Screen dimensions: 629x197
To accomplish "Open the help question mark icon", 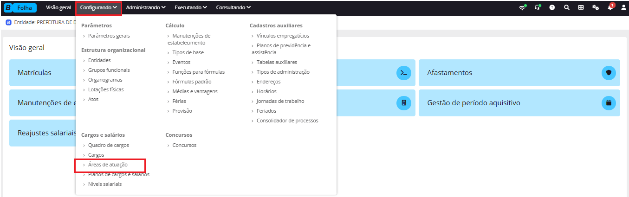I will pyautogui.click(x=552, y=7).
